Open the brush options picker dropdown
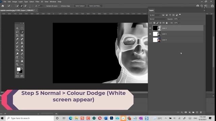The width and height of the screenshot is (216, 121). pyautogui.click(x=33, y=6)
